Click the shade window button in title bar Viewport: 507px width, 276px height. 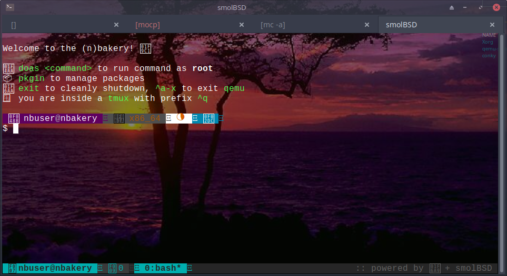452,7
